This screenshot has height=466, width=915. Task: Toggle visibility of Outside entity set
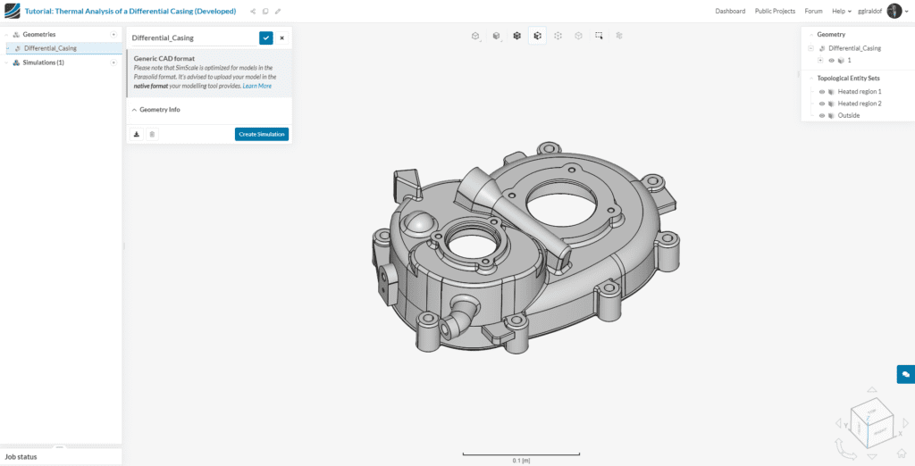click(822, 115)
